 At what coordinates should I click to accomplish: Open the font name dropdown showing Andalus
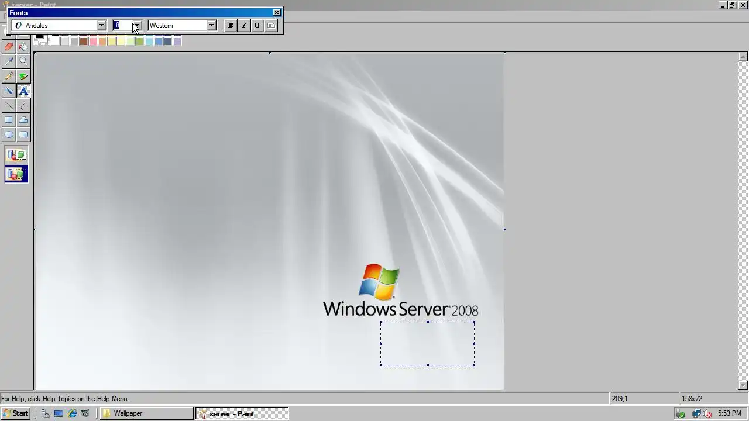101,26
